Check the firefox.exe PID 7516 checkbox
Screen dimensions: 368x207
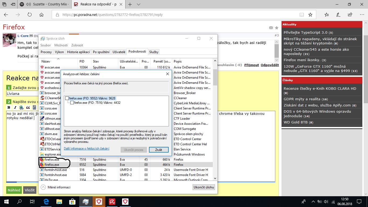[72, 103]
